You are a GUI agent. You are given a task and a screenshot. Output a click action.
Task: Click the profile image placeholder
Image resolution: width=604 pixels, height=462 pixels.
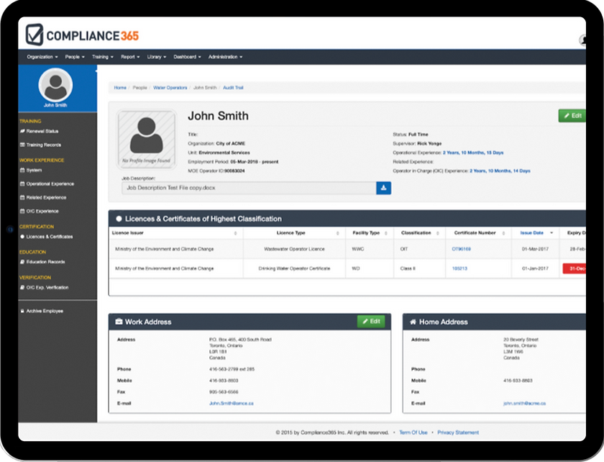tap(147, 139)
